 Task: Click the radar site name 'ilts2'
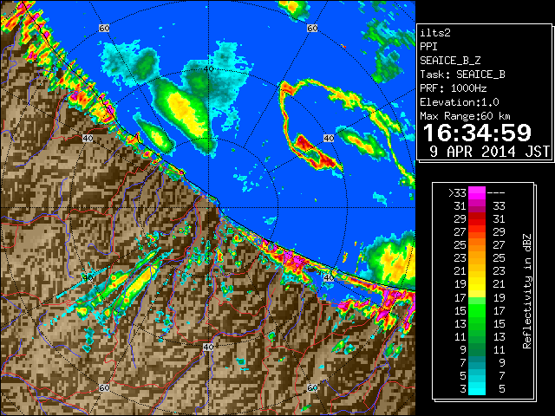pyautogui.click(x=435, y=33)
